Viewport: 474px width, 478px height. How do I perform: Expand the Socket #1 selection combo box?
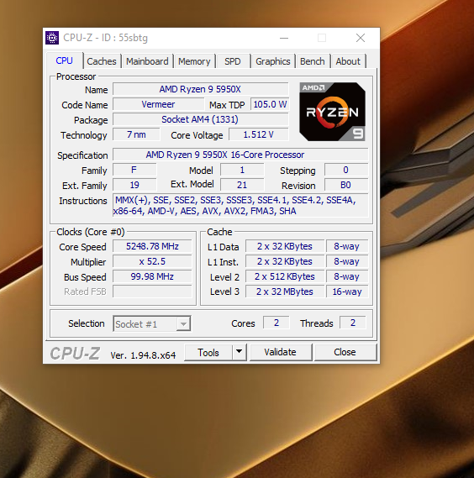[x=152, y=323]
